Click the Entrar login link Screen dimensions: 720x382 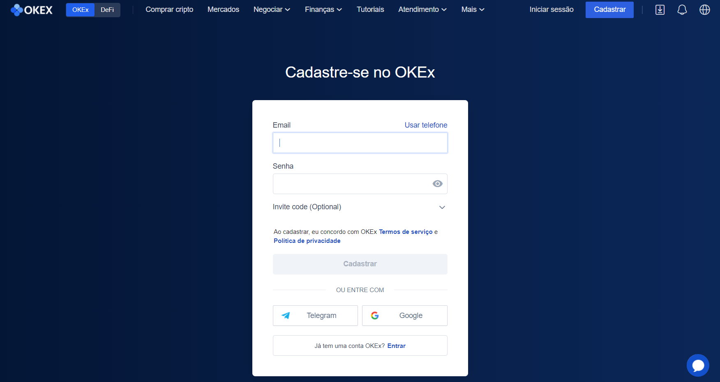click(396, 346)
